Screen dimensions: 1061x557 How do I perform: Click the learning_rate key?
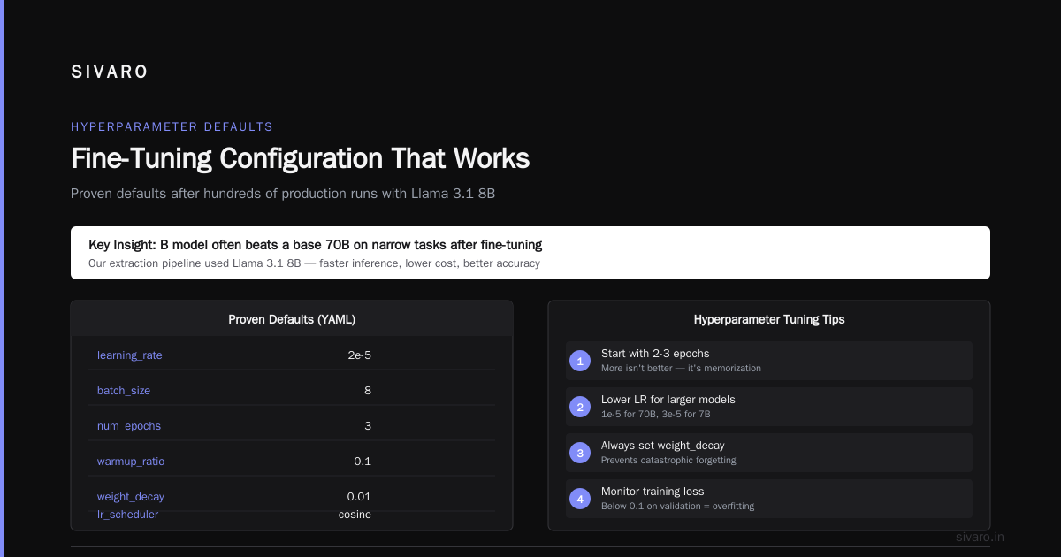(130, 355)
